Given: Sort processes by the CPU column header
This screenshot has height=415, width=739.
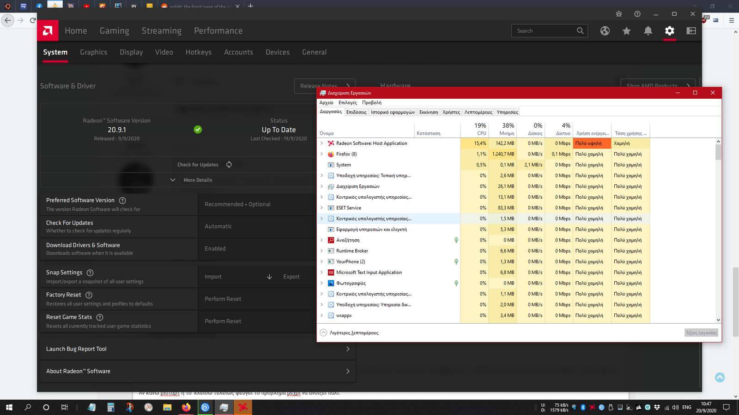Looking at the screenshot, I should [x=474, y=130].
